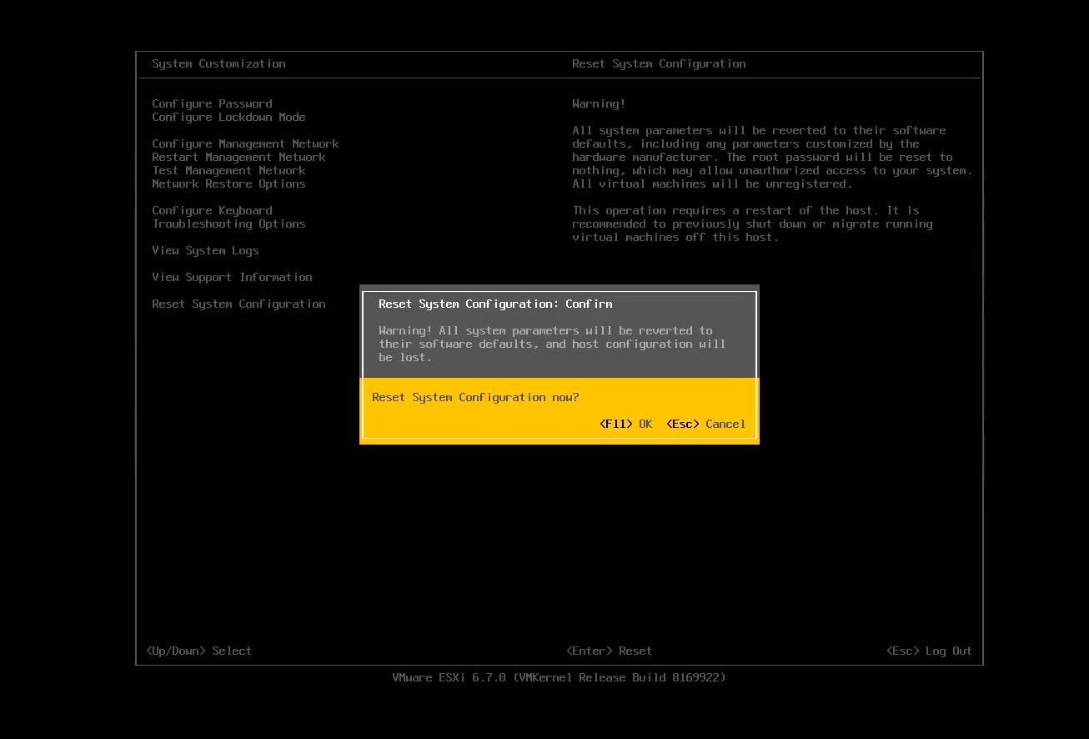Screen dimensions: 1089x739
Task: Click the System Customization header text
Action: (218, 63)
